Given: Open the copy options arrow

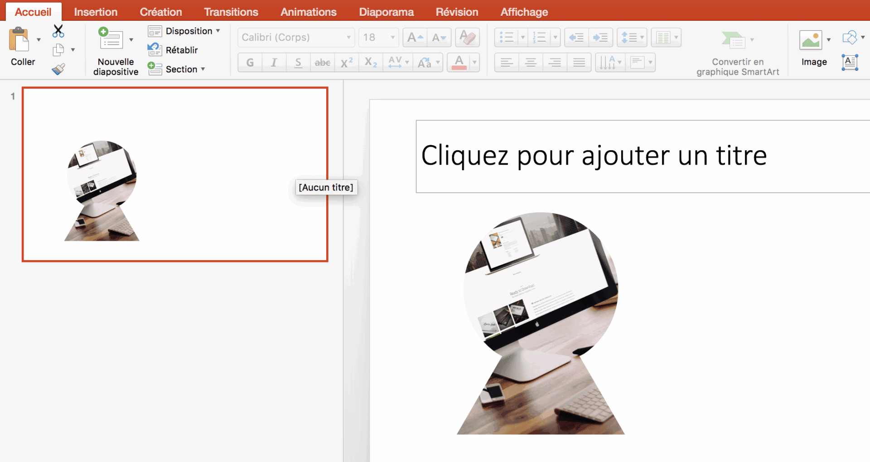Looking at the screenshot, I should [x=73, y=50].
